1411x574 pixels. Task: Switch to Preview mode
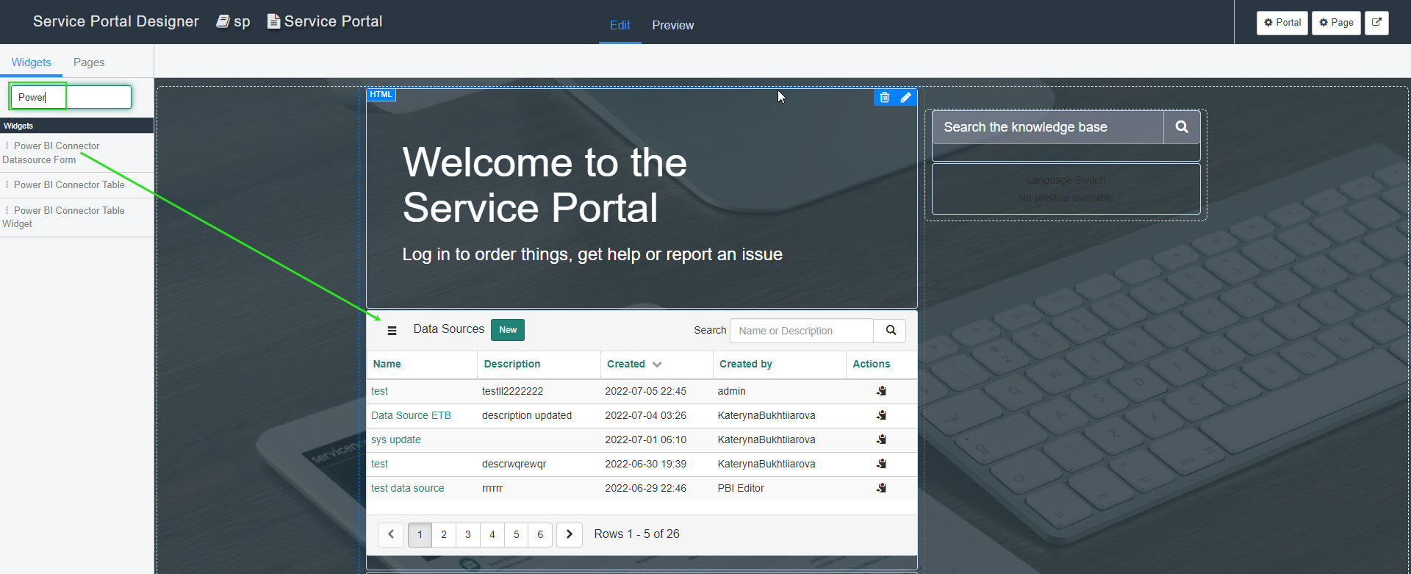point(672,25)
